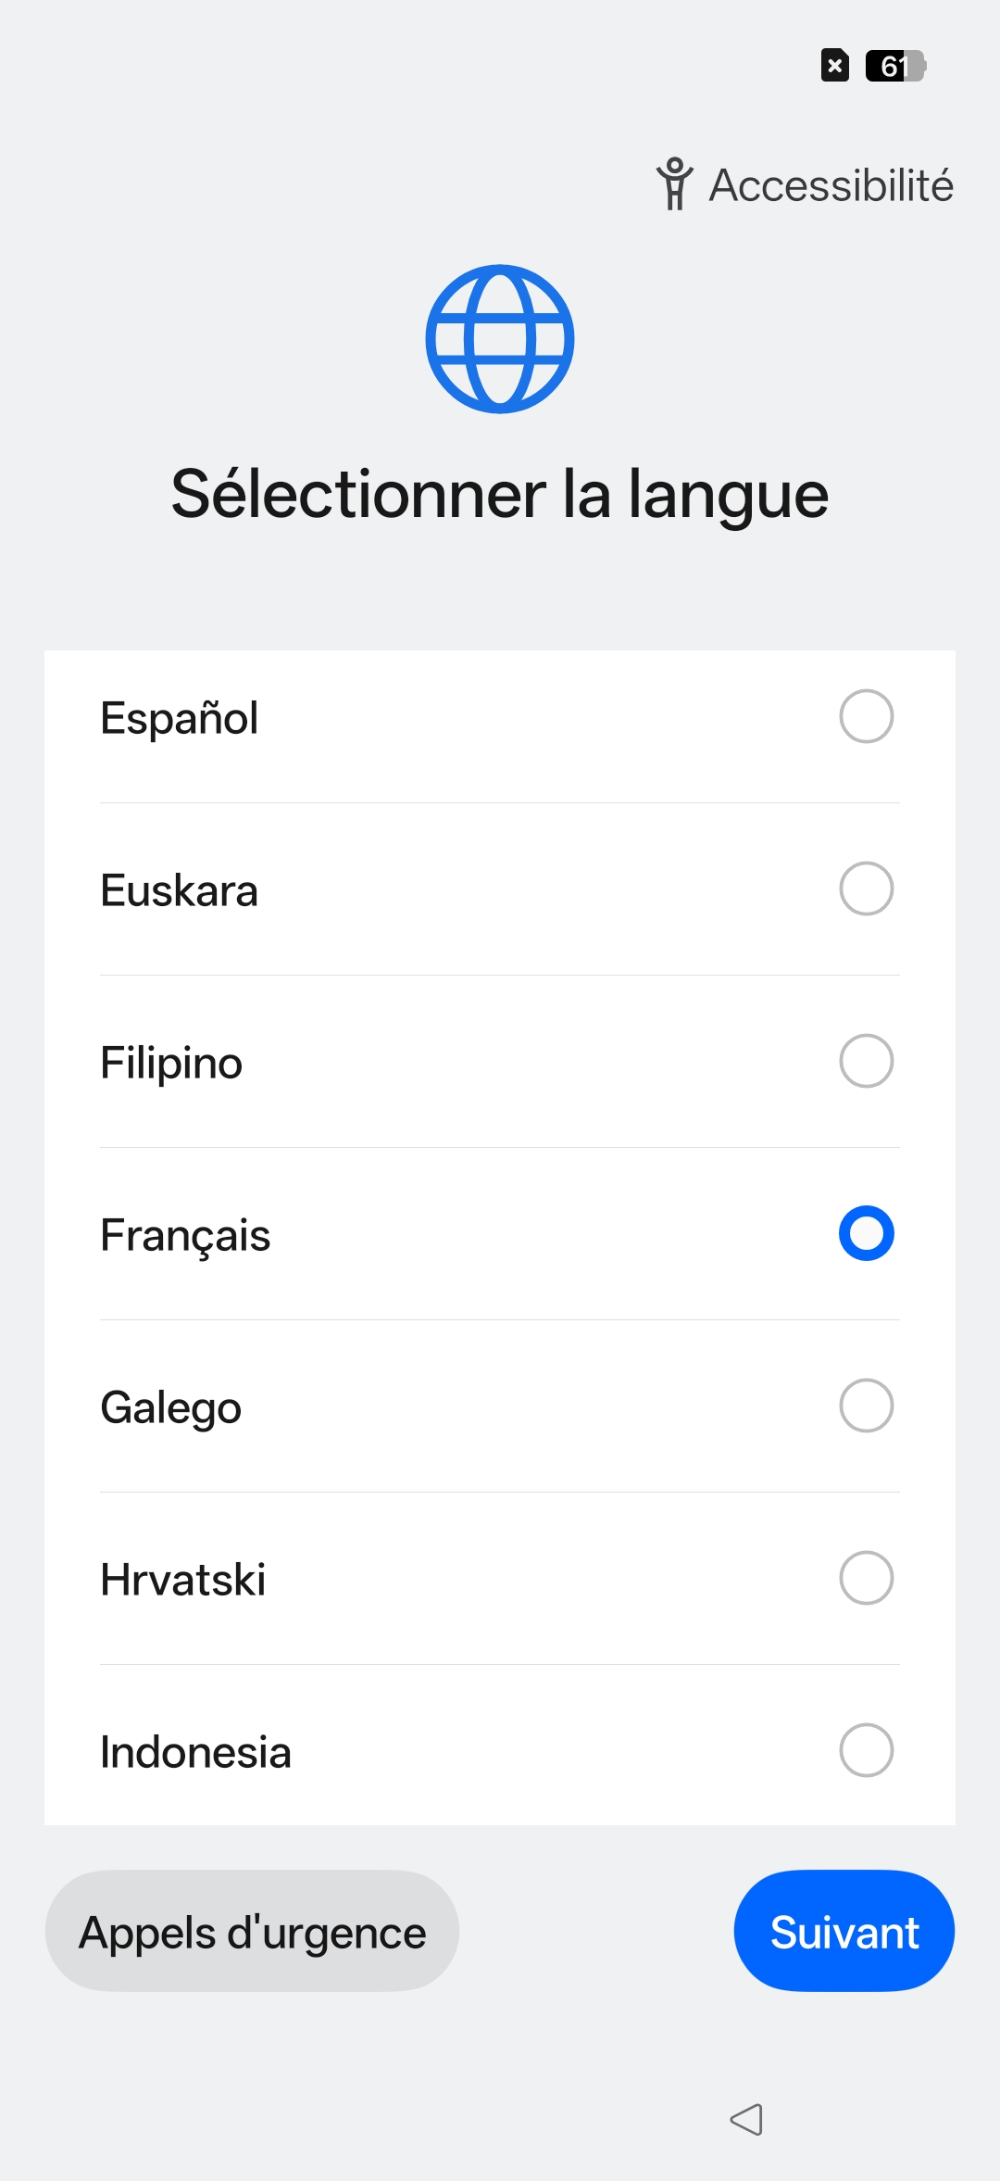This screenshot has width=1000, height=2181.
Task: Tap the blue globe language icon
Action: (x=500, y=339)
